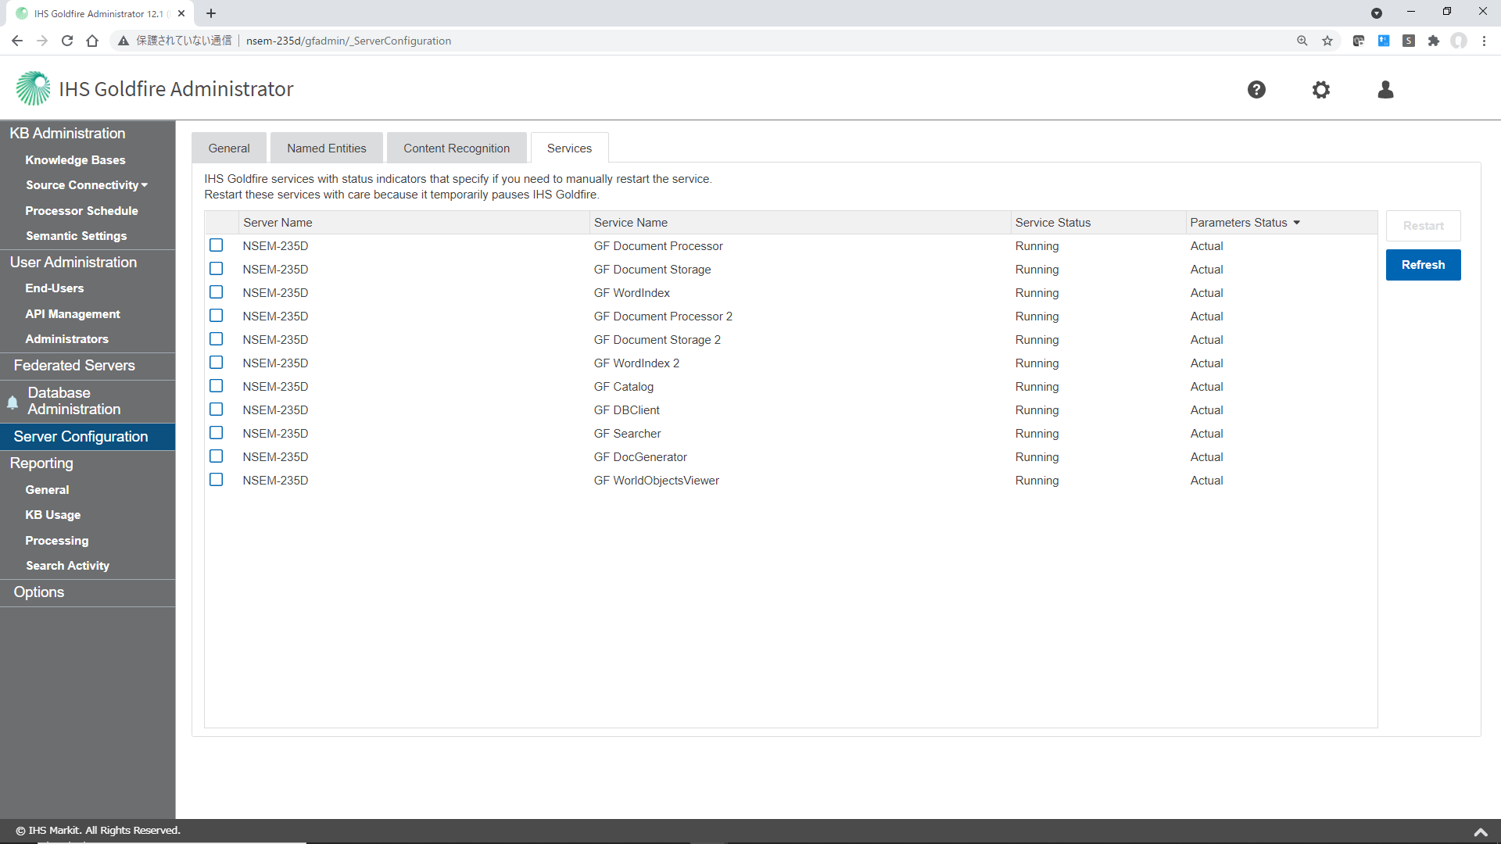The width and height of the screenshot is (1501, 844).
Task: Open KB Usage report
Action: 52,515
